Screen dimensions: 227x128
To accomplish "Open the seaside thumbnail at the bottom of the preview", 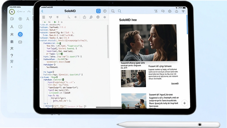I will click(x=134, y=101).
